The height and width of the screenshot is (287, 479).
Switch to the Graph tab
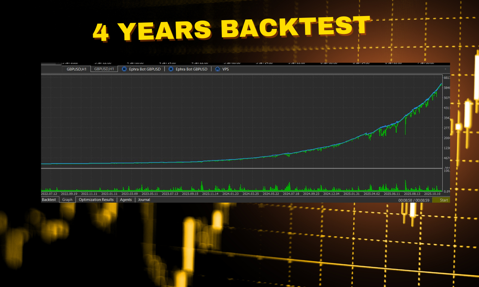click(67, 200)
